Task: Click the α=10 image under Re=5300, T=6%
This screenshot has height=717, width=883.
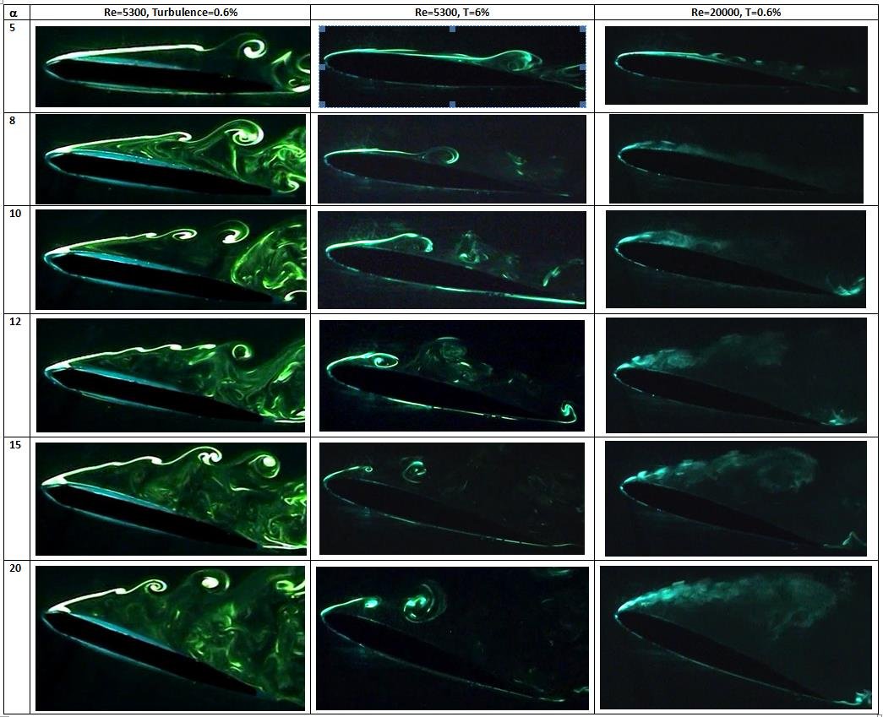Action: pos(451,259)
